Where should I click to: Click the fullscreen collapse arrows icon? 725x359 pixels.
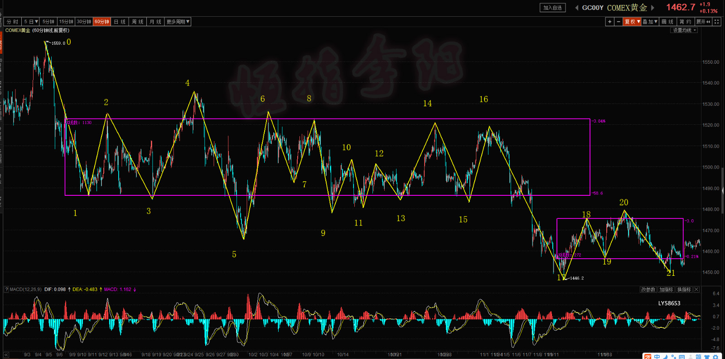click(716, 22)
